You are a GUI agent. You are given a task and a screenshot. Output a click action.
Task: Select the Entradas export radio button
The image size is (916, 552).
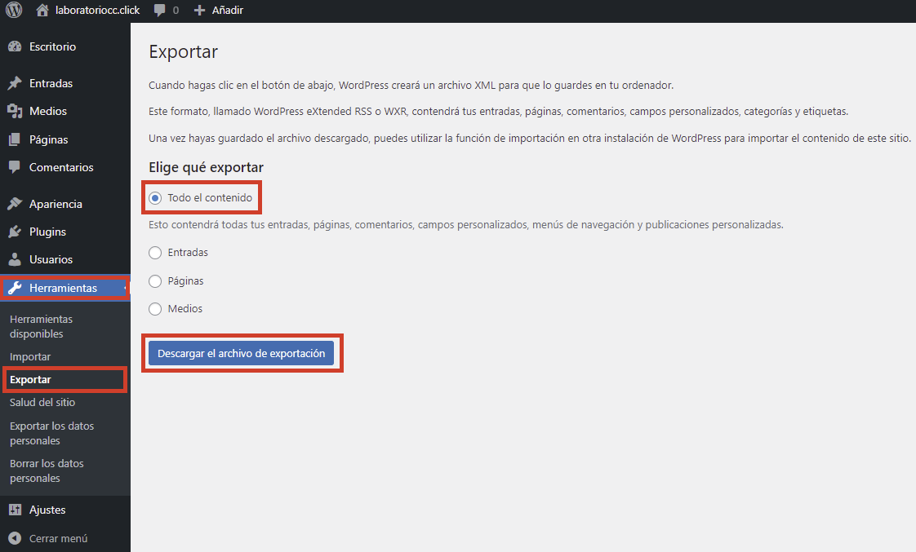[x=155, y=253]
